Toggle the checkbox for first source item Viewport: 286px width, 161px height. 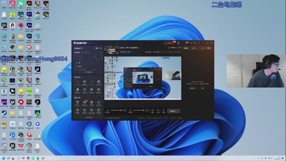(77, 57)
